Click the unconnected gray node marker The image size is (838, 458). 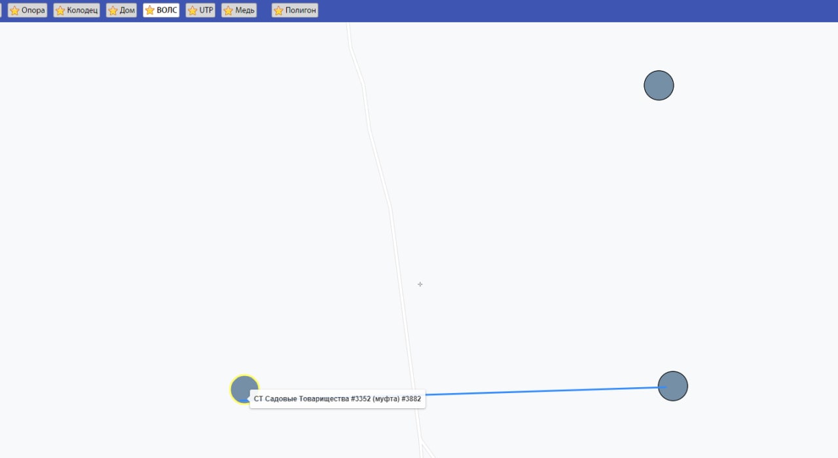point(659,86)
